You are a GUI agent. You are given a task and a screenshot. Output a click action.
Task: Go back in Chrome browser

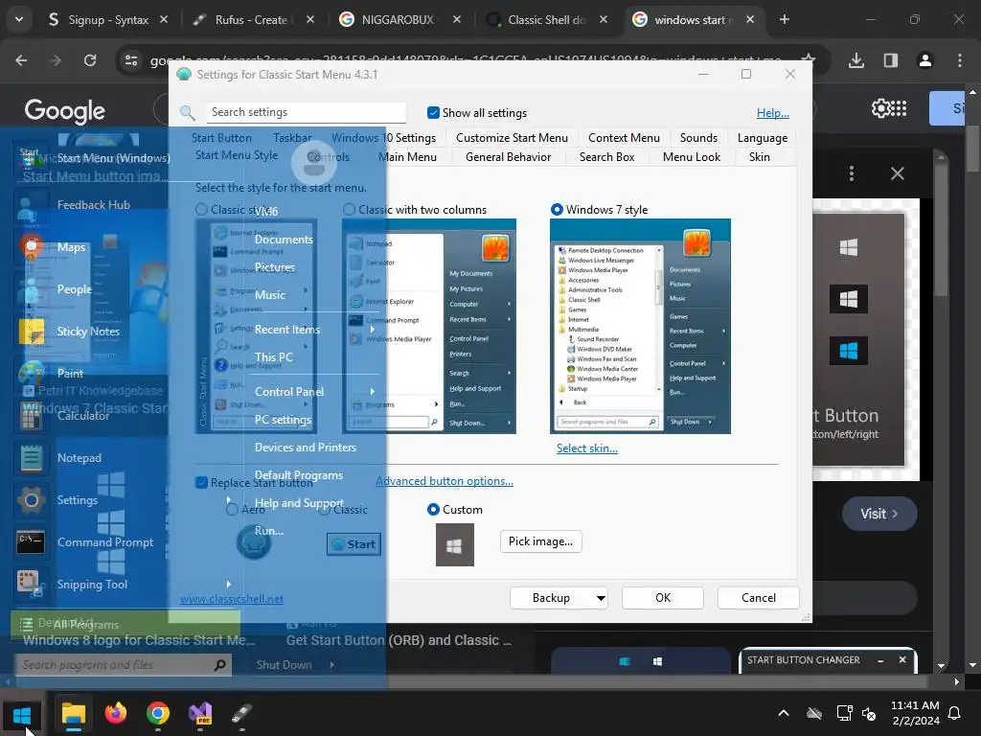21,60
